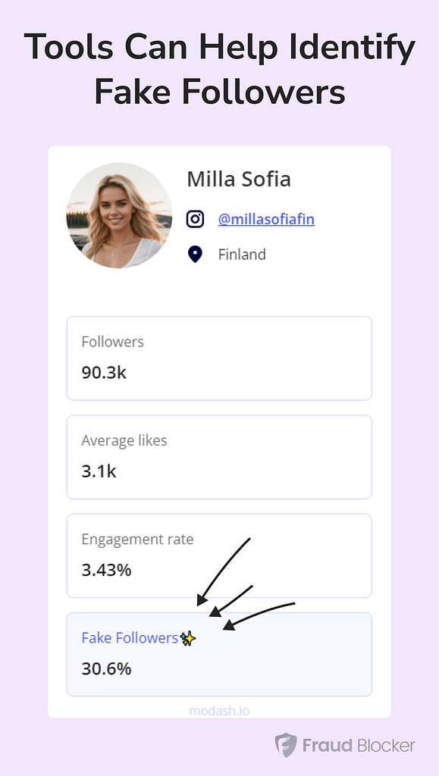
Task: Click the 30.6% fake followers value
Action: pyautogui.click(x=106, y=669)
